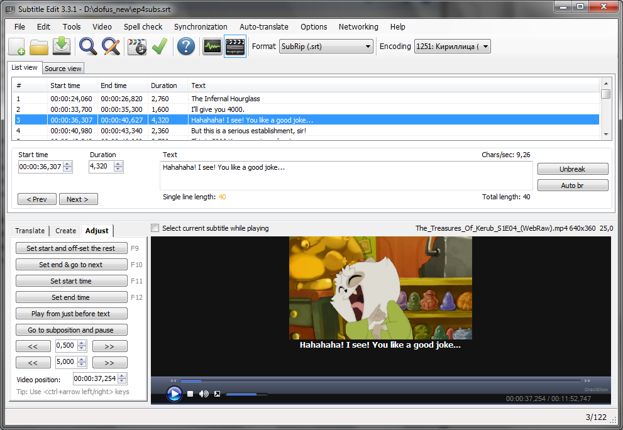
Task: Switch to the Create tab
Action: coord(65,231)
